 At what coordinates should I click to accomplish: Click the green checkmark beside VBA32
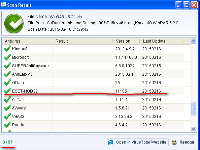[x=7, y=116]
